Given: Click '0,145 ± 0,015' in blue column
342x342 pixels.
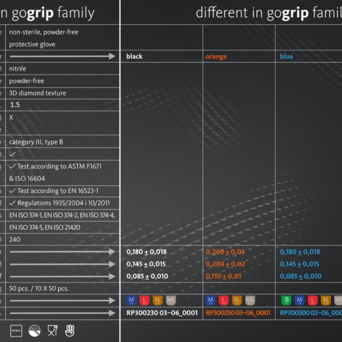Looking at the screenshot, I should tap(299, 264).
